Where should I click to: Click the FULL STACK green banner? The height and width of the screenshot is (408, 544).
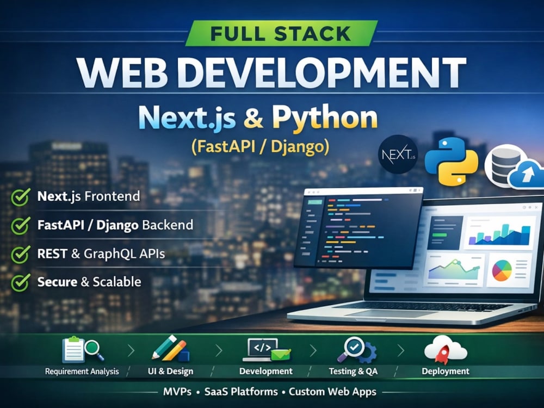tap(281, 33)
